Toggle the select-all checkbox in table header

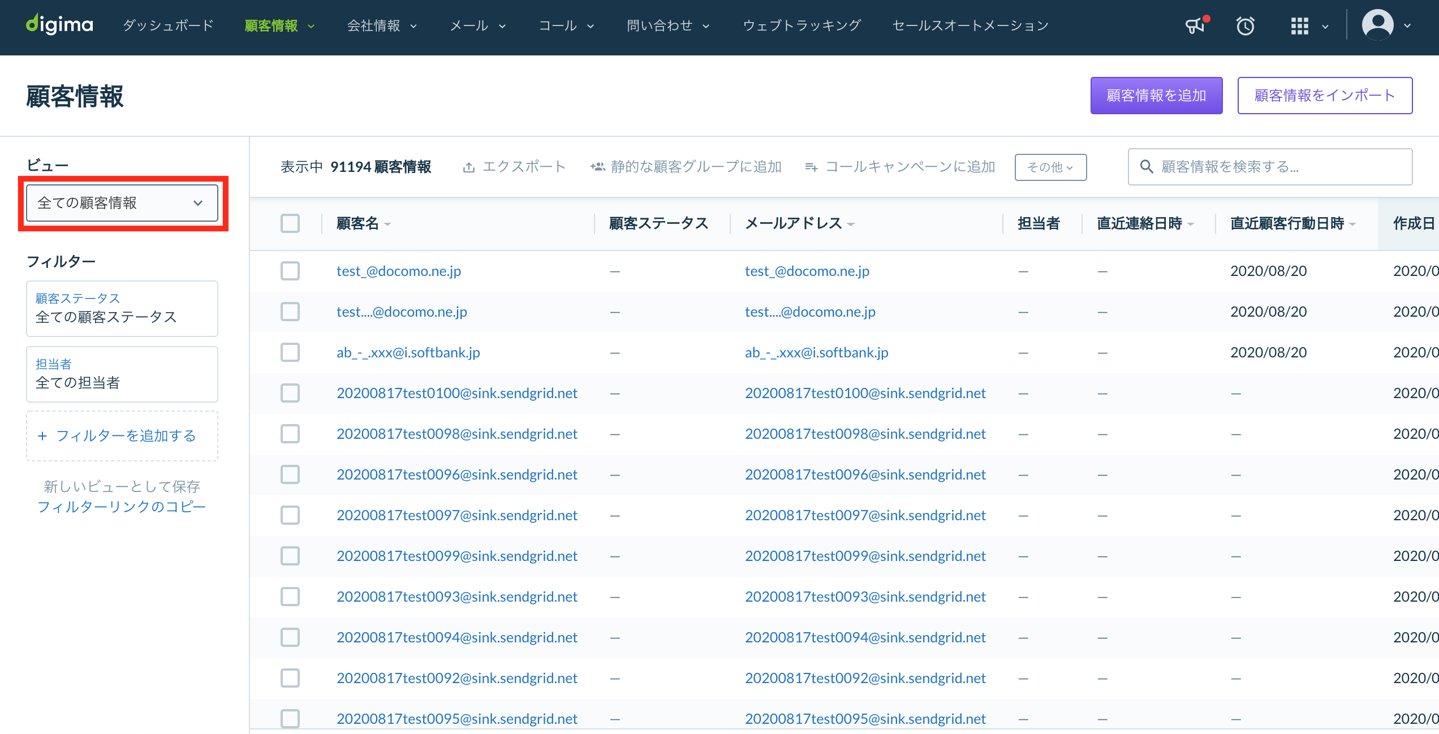point(290,223)
